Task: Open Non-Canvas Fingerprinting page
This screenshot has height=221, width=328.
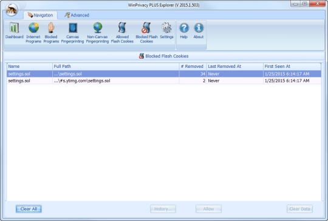Action: (97, 33)
